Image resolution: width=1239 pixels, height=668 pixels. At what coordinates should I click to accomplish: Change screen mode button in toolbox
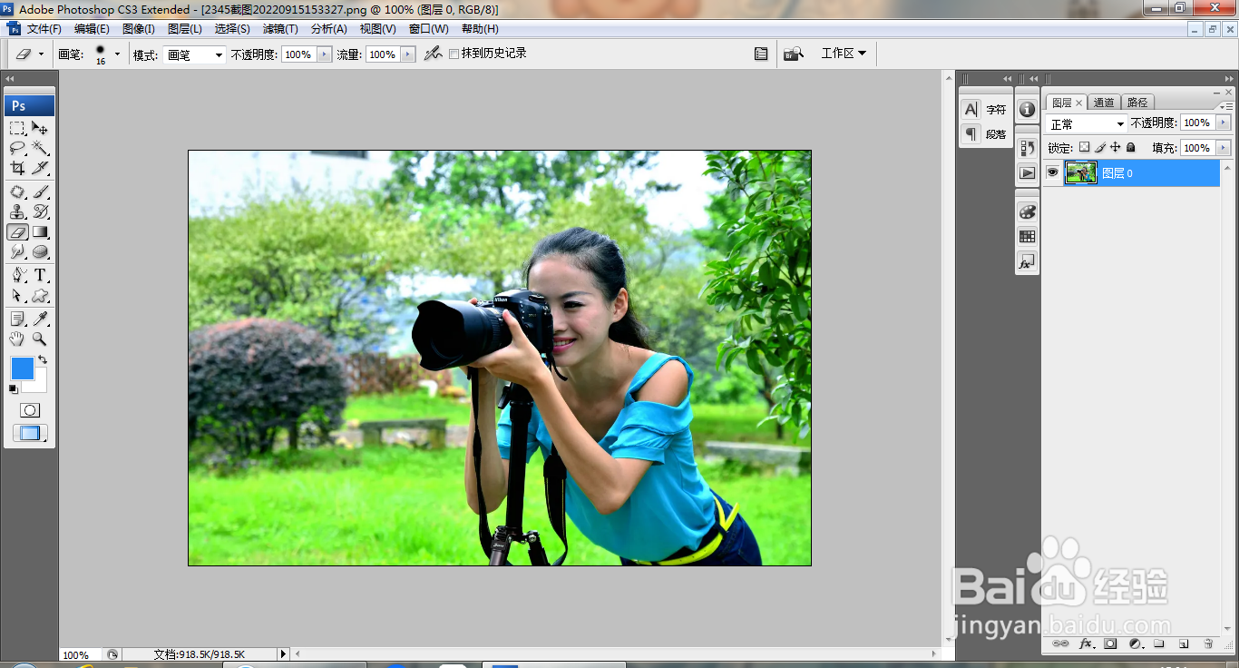coord(30,433)
